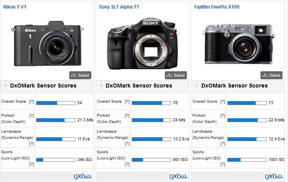
Task: Collapse Fujifilm DxOMark Sensor Scores section arrow
Action: (x=197, y=86)
